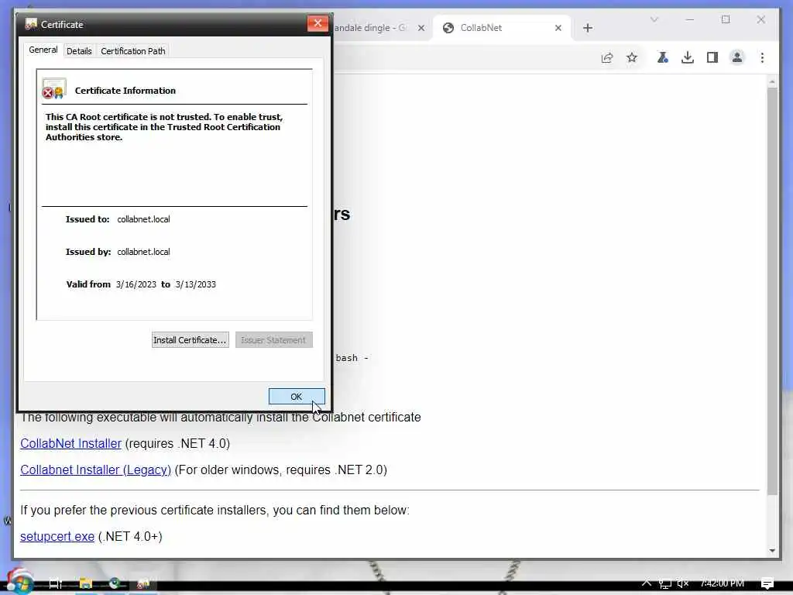
Task: Show hidden system tray icons
Action: [647, 583]
